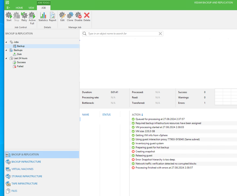Delete the selected job
The height and width of the screenshot is (196, 237).
87,17
